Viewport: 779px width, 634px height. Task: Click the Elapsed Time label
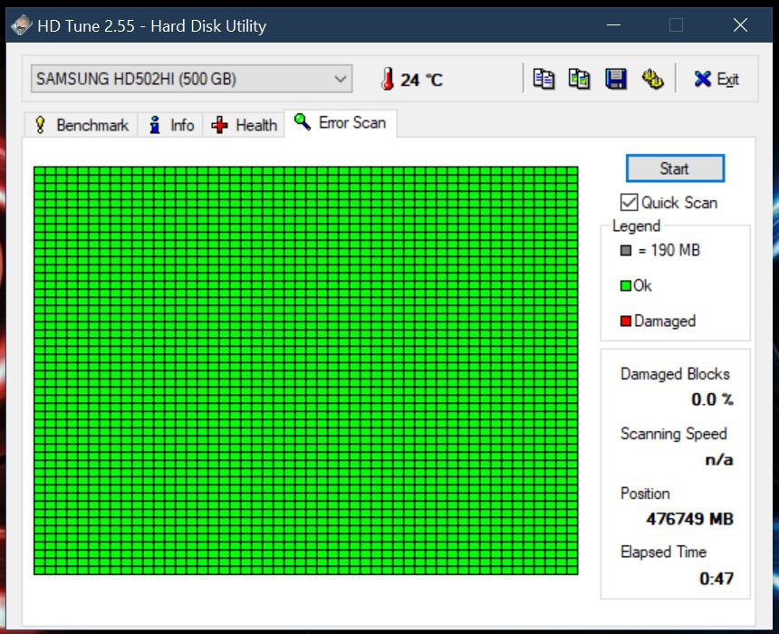click(x=663, y=552)
